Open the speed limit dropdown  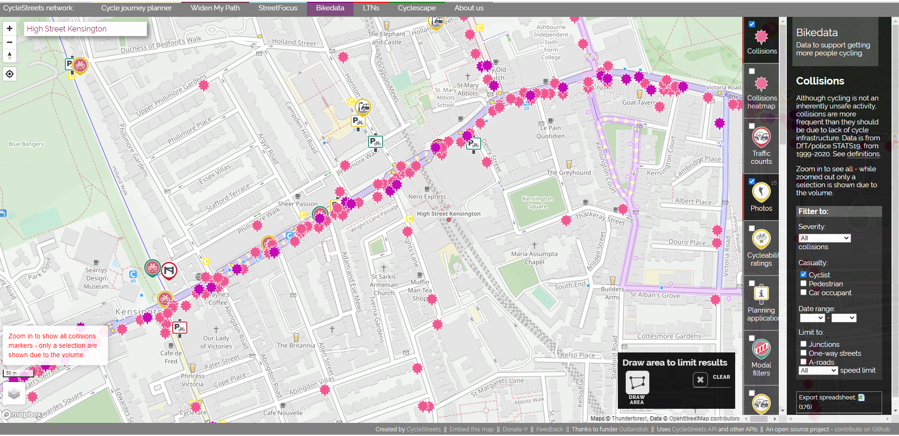coord(818,370)
